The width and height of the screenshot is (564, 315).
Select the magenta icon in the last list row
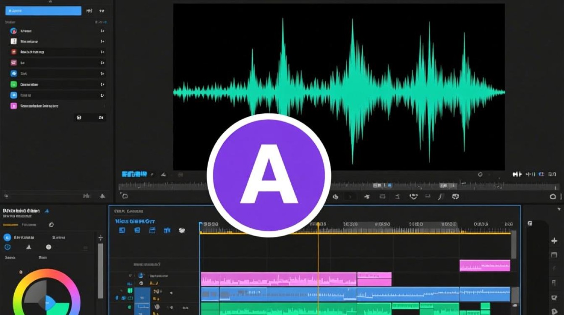click(13, 106)
